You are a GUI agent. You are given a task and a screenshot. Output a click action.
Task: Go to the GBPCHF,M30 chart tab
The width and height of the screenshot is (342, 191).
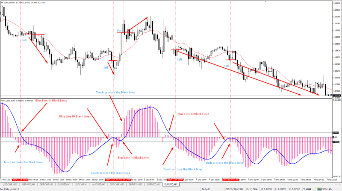[x=117, y=185]
